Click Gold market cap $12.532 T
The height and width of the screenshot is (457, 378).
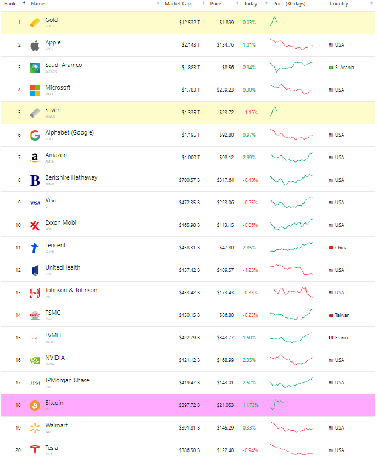point(190,23)
